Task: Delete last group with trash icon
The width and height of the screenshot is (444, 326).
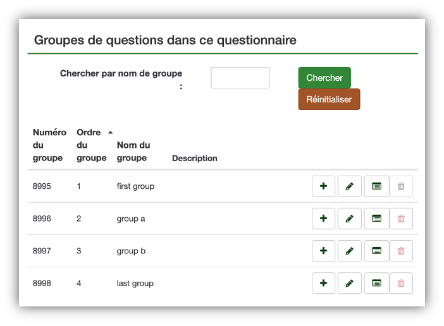Action: 401,283
